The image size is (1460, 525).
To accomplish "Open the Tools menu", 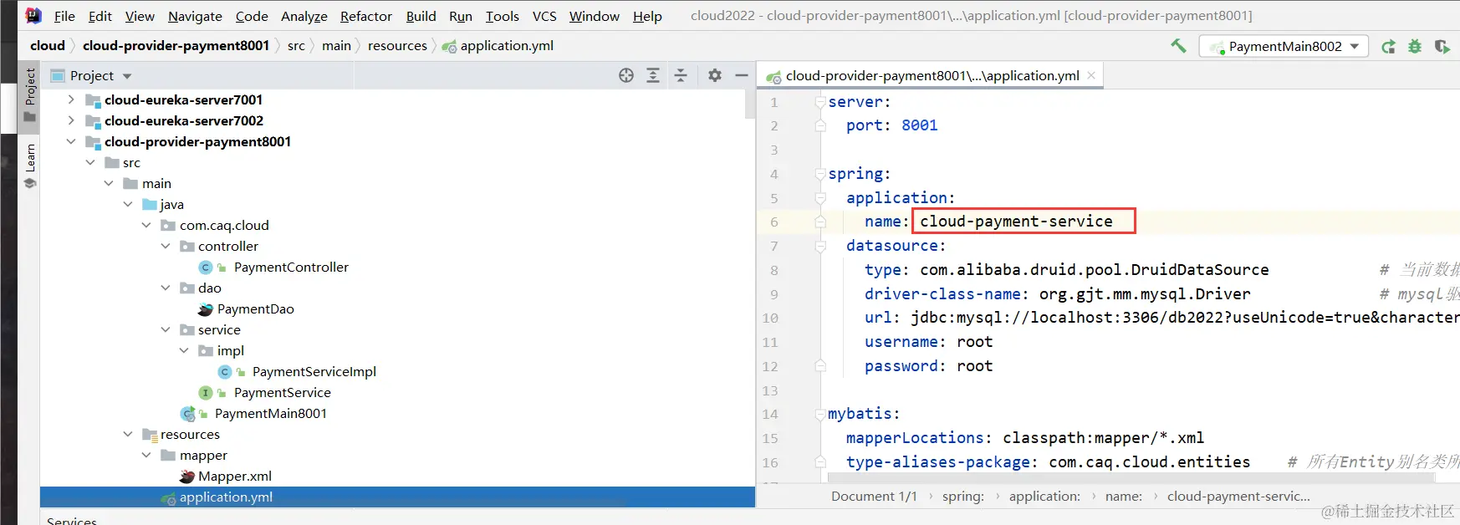I will [502, 16].
